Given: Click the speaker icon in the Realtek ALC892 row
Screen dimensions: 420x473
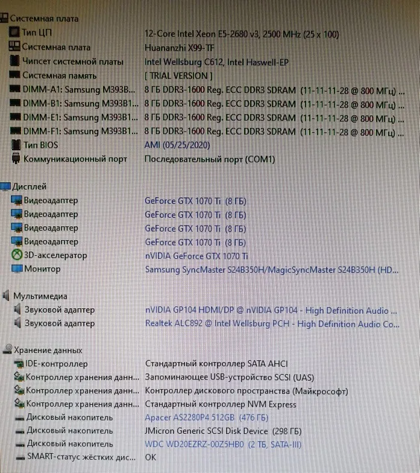Looking at the screenshot, I should point(18,323).
